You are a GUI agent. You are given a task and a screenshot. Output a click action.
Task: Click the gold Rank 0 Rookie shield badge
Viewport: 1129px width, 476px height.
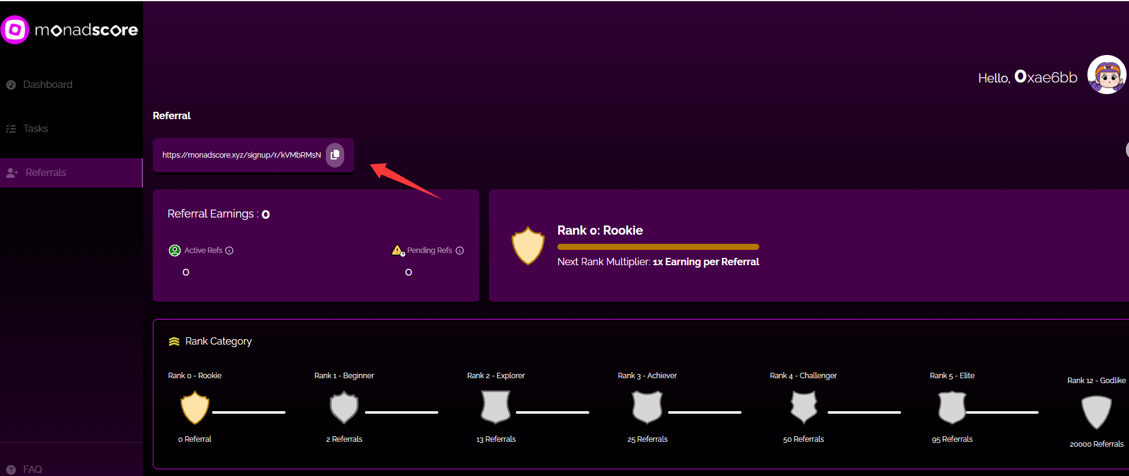tap(195, 408)
